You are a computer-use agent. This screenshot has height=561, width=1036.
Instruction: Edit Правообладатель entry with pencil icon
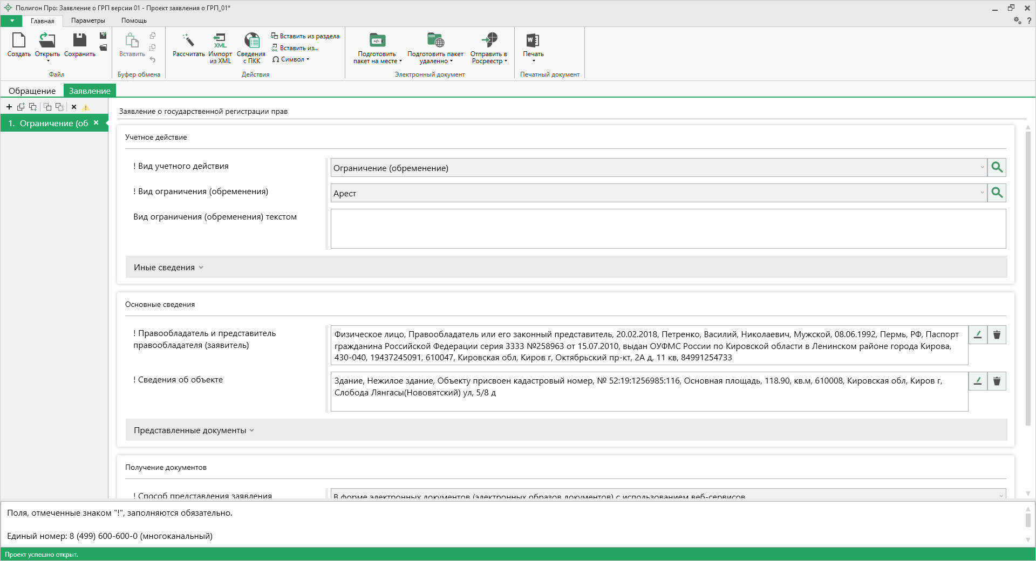tap(977, 334)
